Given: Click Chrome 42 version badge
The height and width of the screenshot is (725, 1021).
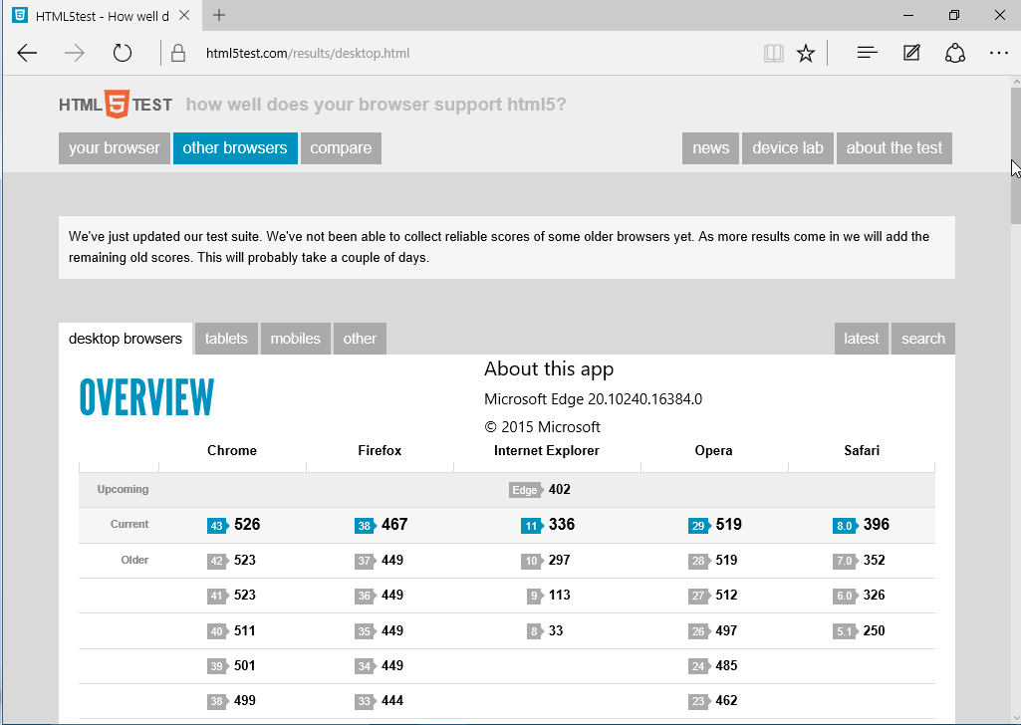Looking at the screenshot, I should click(x=217, y=561).
